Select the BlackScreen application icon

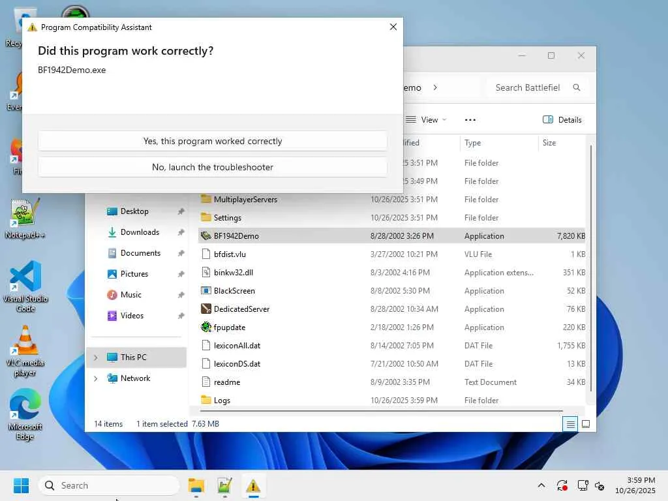(x=206, y=290)
